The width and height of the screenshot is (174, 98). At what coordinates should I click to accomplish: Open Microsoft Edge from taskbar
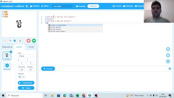click(x=65, y=96)
